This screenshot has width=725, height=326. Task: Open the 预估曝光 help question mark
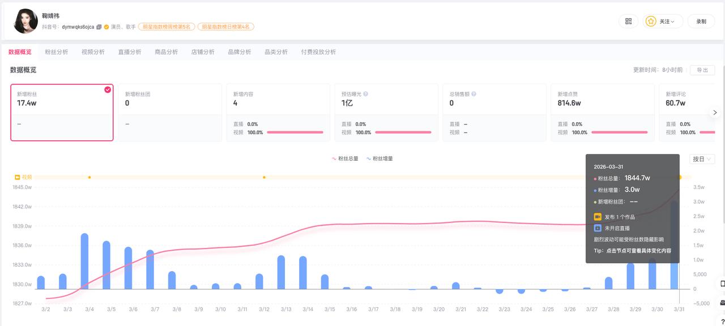pyautogui.click(x=365, y=93)
